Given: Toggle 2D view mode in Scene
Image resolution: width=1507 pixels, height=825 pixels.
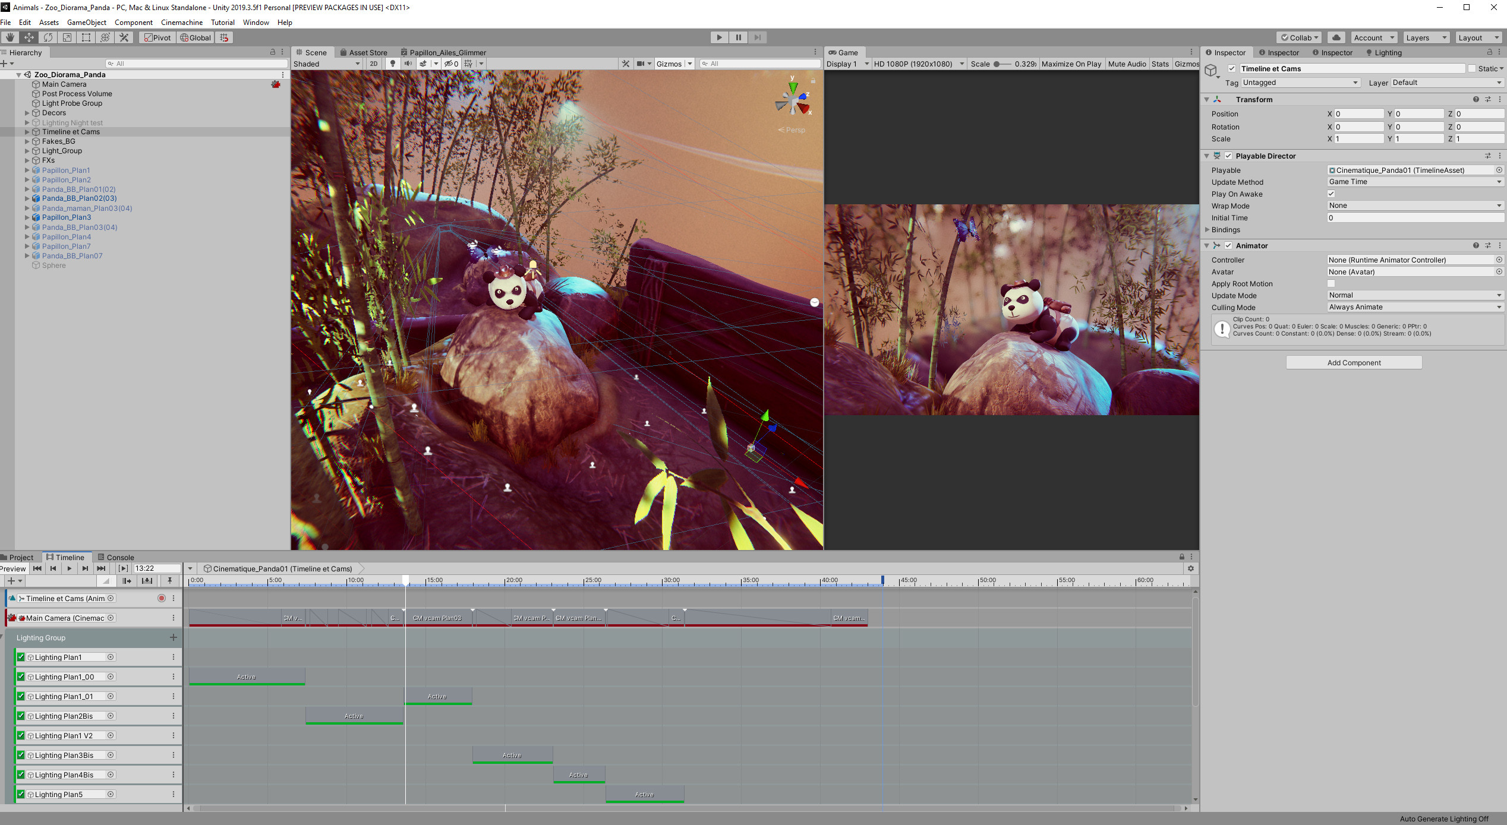Looking at the screenshot, I should 374,64.
